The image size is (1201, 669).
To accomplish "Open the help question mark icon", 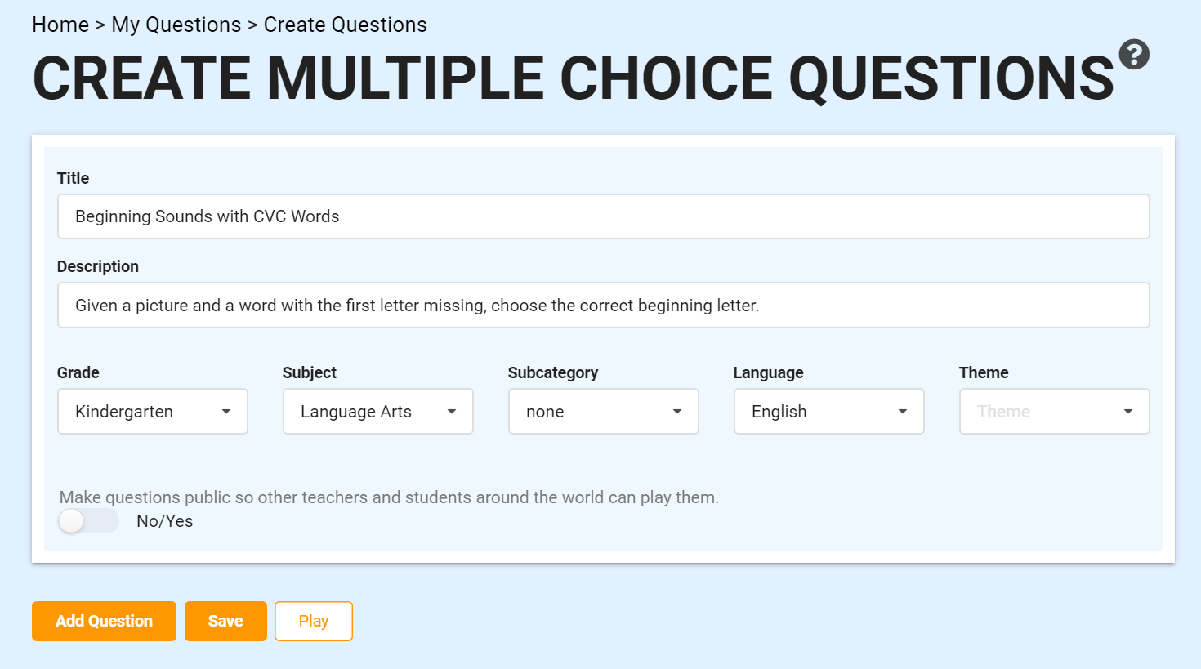I will [x=1134, y=54].
